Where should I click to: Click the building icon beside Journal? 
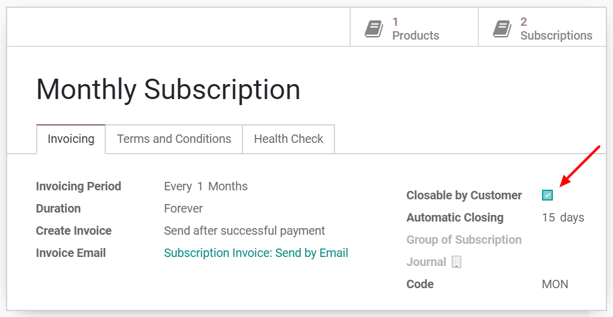pyautogui.click(x=456, y=262)
